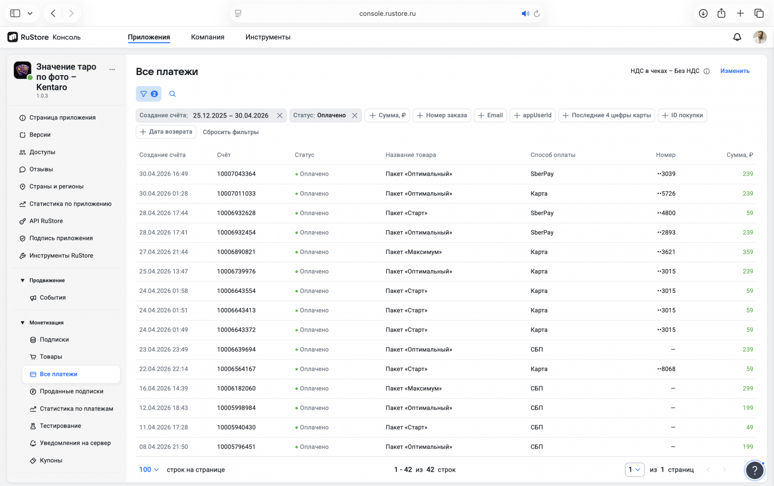Open the app three-dots menu
The image size is (774, 486).
(x=112, y=69)
